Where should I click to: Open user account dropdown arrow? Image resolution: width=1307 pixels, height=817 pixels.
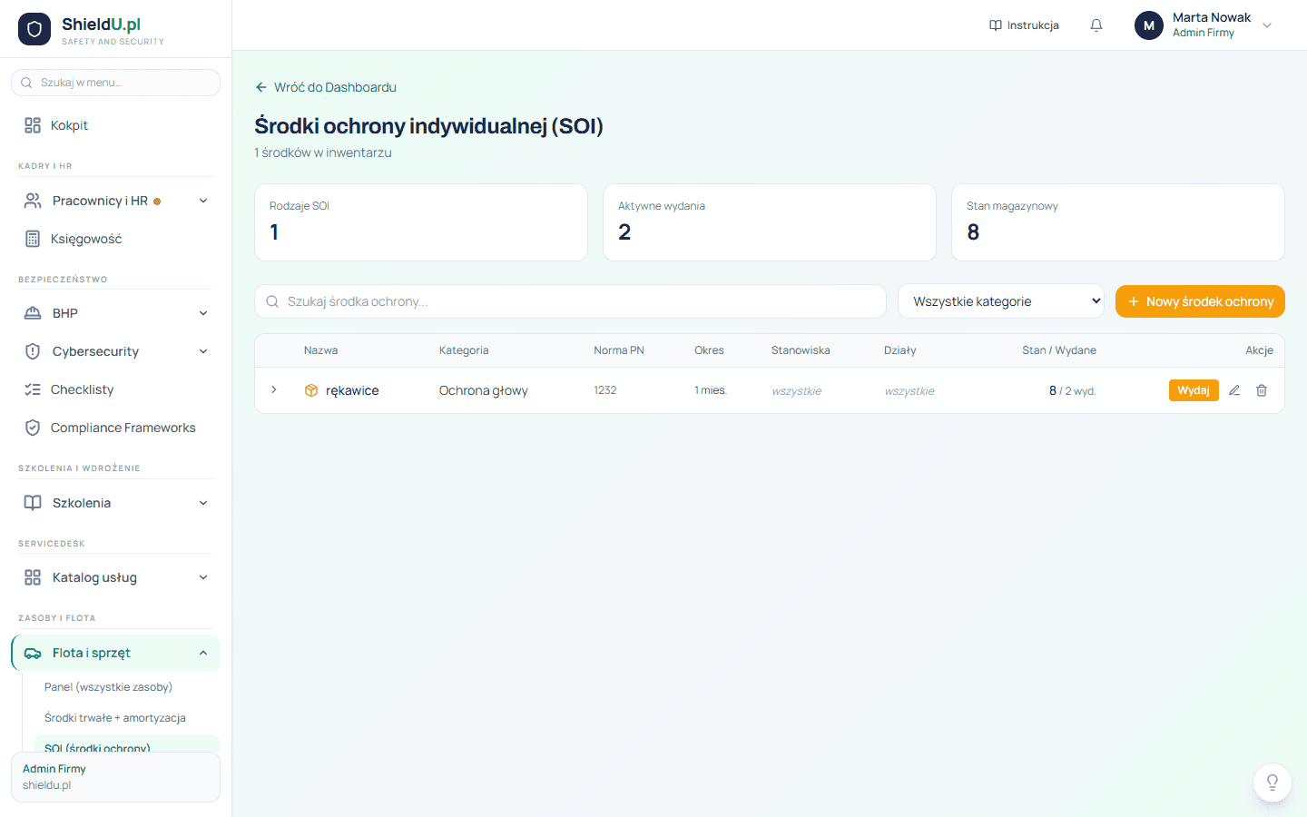(1267, 25)
